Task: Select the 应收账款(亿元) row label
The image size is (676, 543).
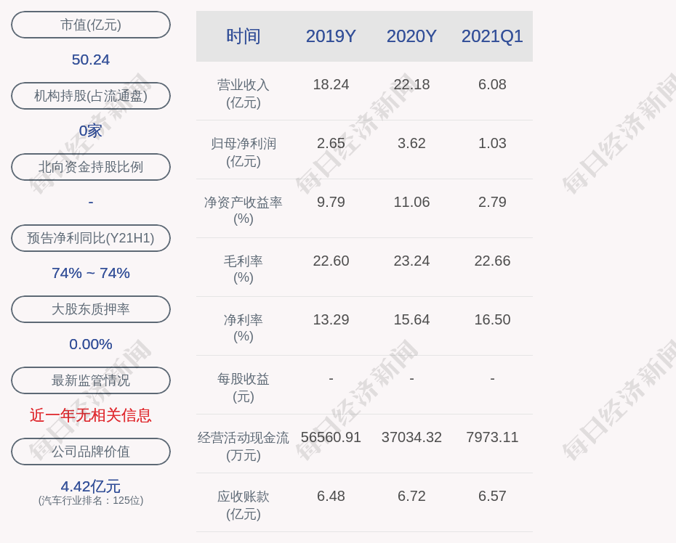Action: tap(244, 505)
